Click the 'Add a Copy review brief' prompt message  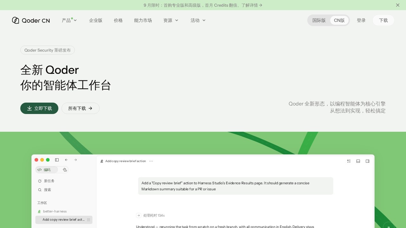click(x=236, y=186)
